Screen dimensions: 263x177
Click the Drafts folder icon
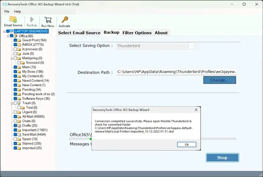tap(19, 126)
